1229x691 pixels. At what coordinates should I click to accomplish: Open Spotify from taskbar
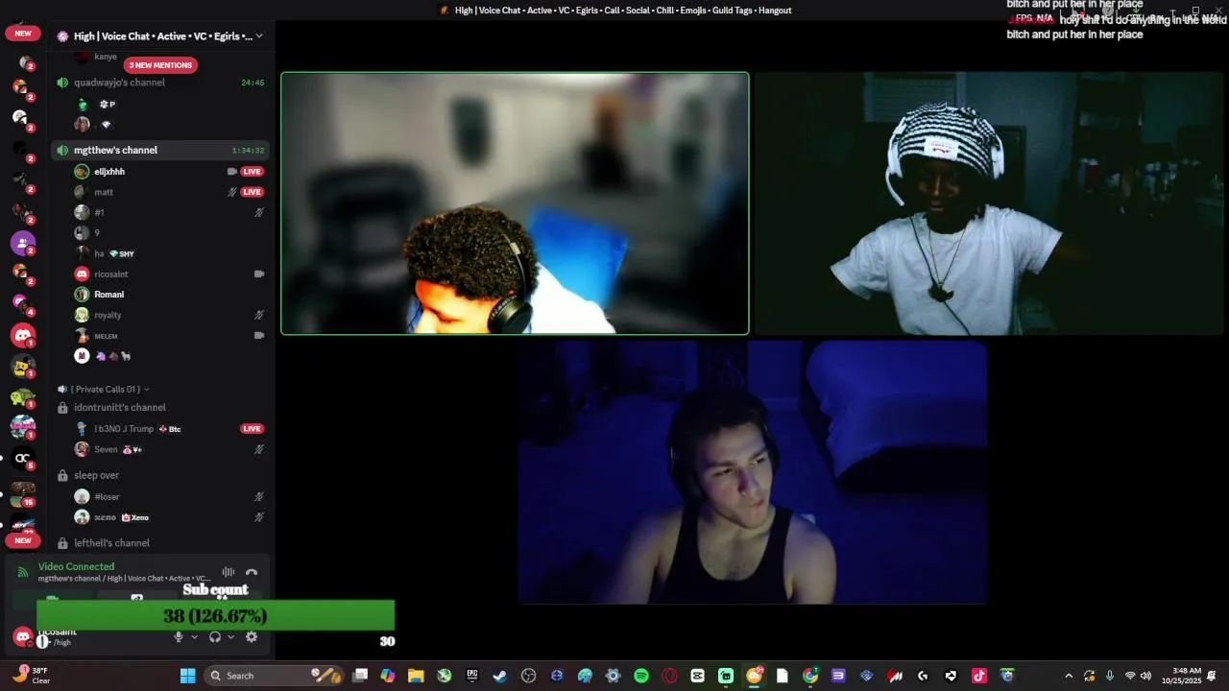641,676
